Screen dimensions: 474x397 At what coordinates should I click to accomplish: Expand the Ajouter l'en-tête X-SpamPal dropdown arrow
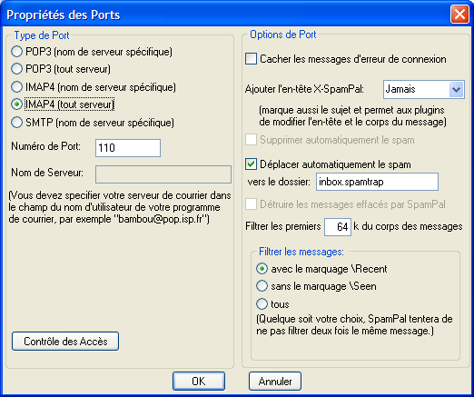coord(456,89)
